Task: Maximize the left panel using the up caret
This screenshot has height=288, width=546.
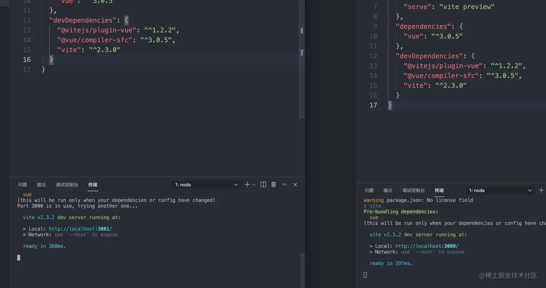Action: (285, 184)
